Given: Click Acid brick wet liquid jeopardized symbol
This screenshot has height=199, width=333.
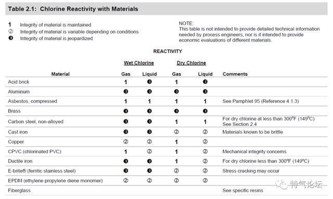Looking at the screenshot, I should [149, 82].
